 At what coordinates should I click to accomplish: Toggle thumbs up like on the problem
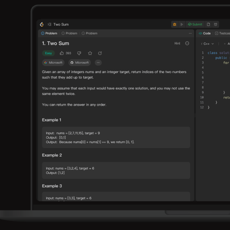tap(62, 53)
